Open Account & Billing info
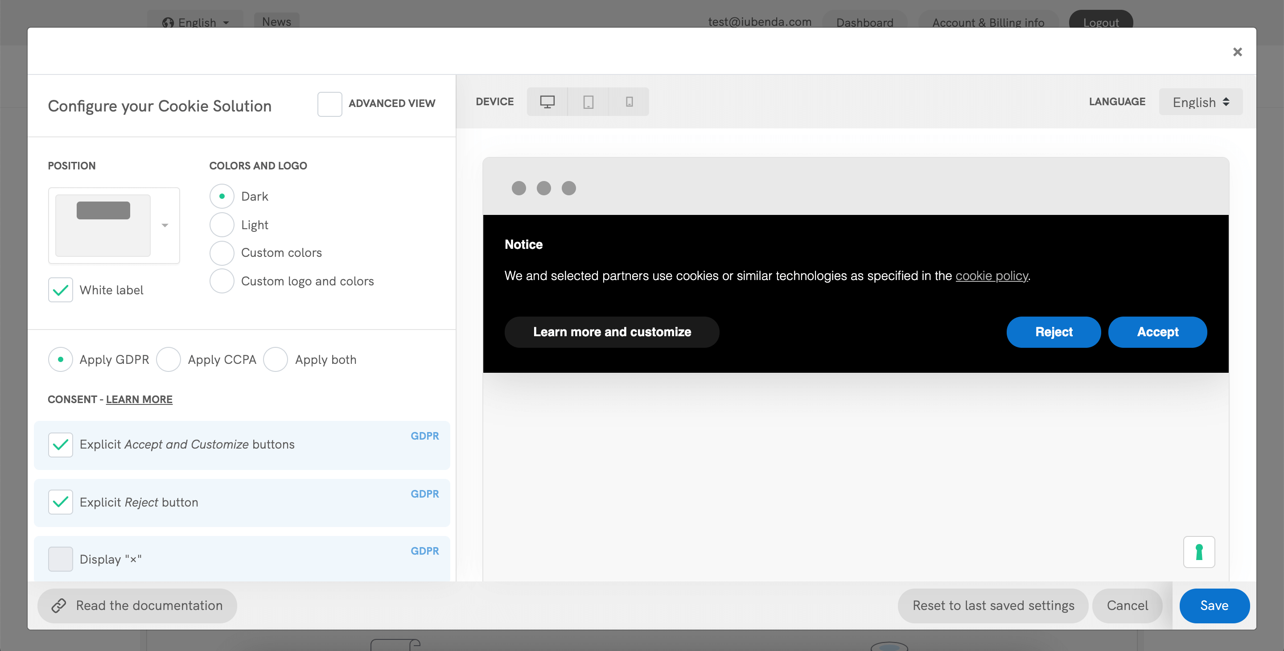 point(988,22)
